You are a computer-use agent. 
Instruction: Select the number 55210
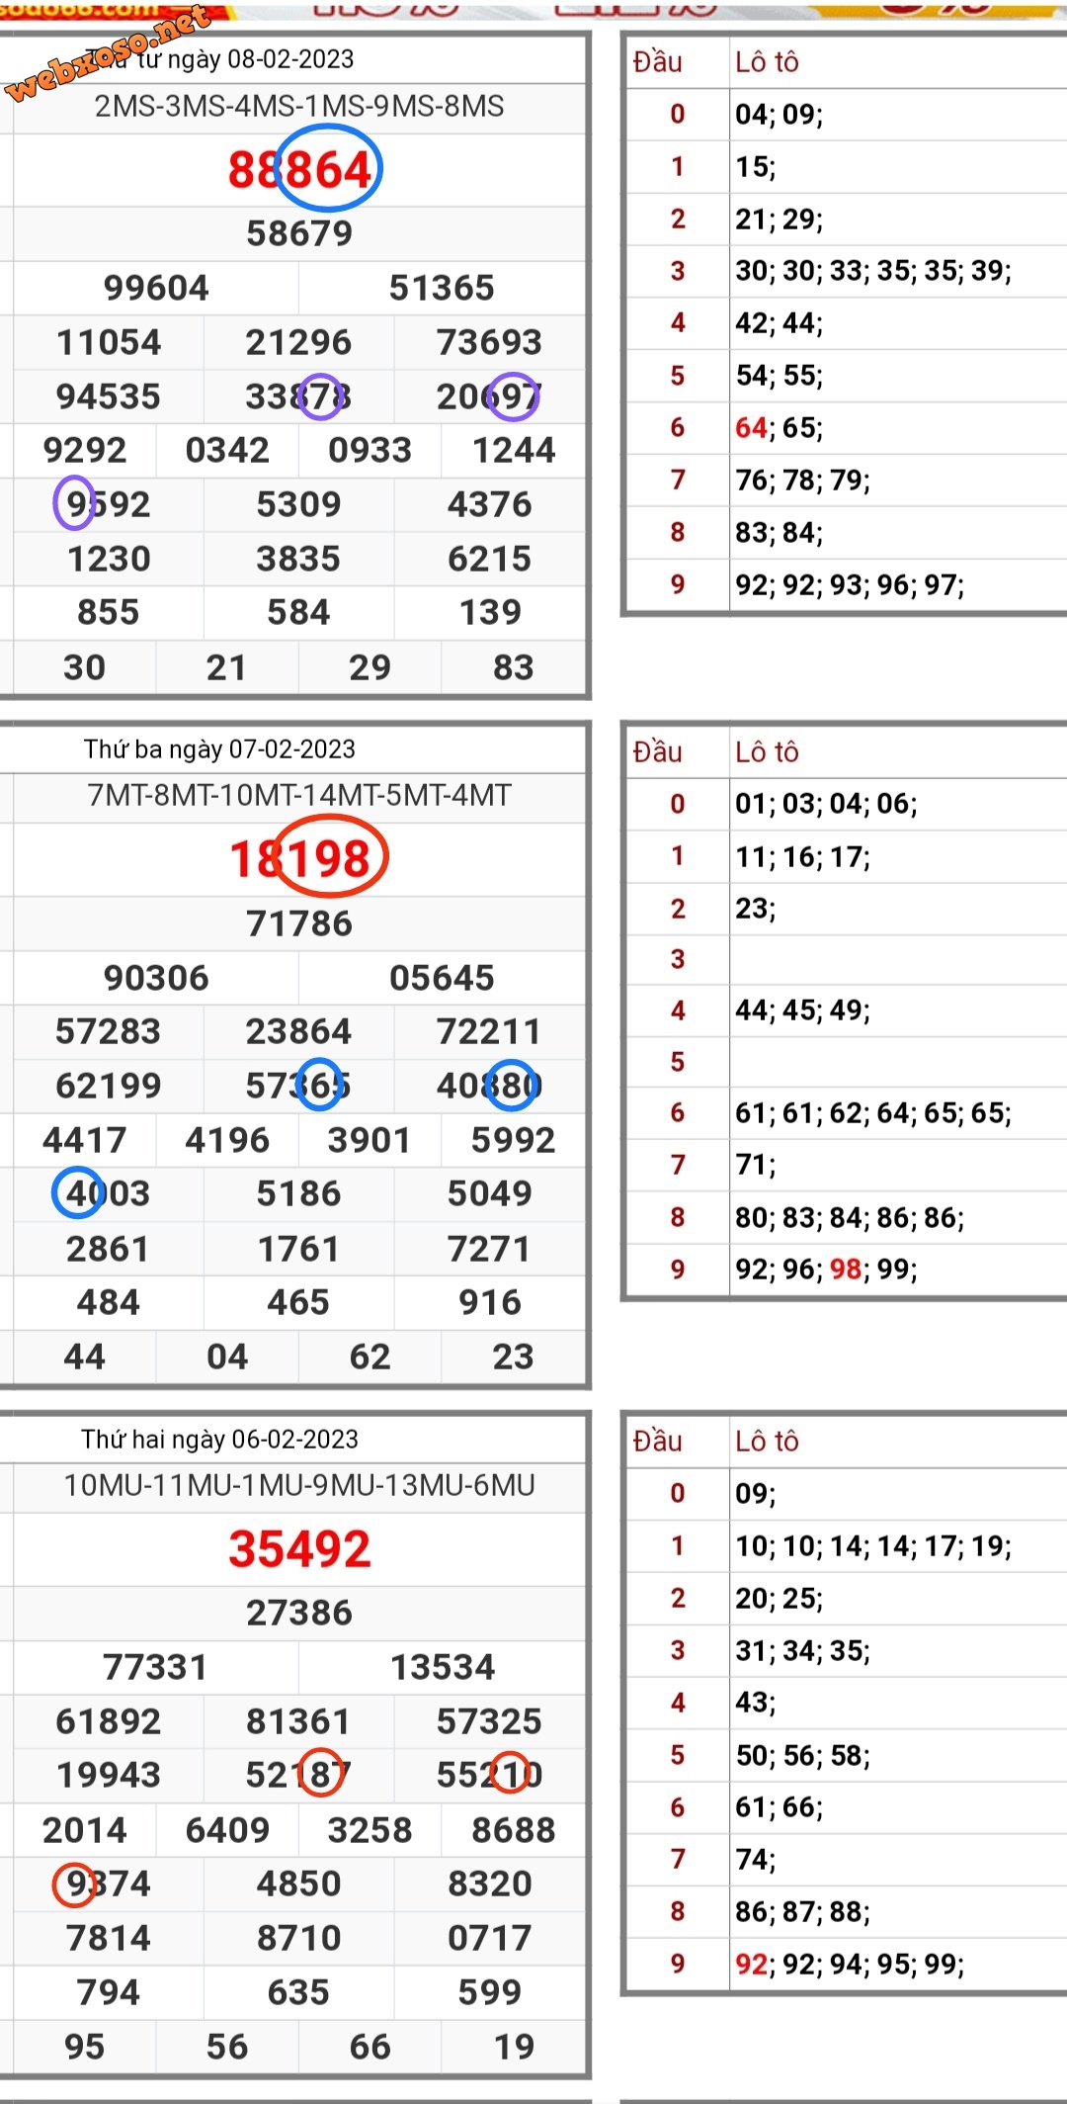pyautogui.click(x=489, y=1775)
